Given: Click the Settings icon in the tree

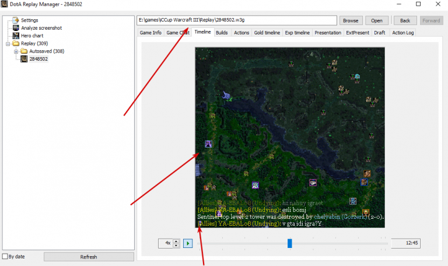Looking at the screenshot, I should (x=16, y=20).
